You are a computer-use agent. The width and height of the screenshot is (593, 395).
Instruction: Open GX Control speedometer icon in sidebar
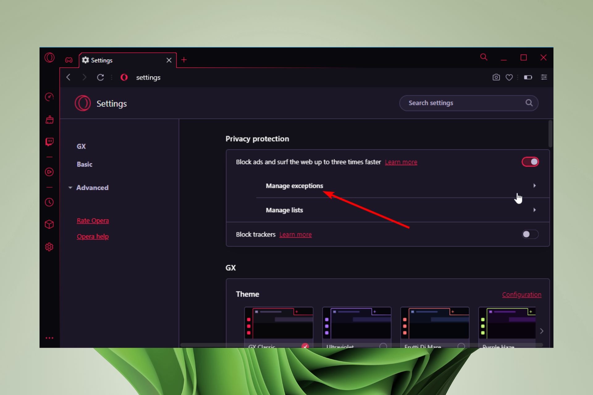(49, 97)
